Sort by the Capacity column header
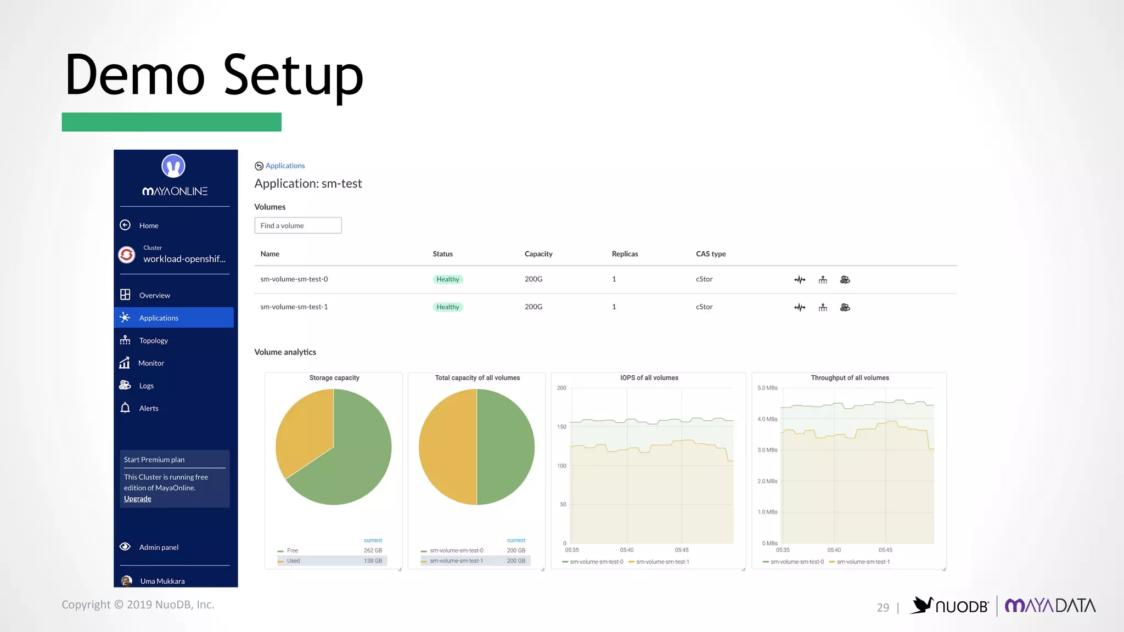1124x632 pixels. tap(538, 254)
